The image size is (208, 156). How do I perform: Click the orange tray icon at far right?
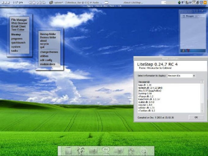[205, 2]
